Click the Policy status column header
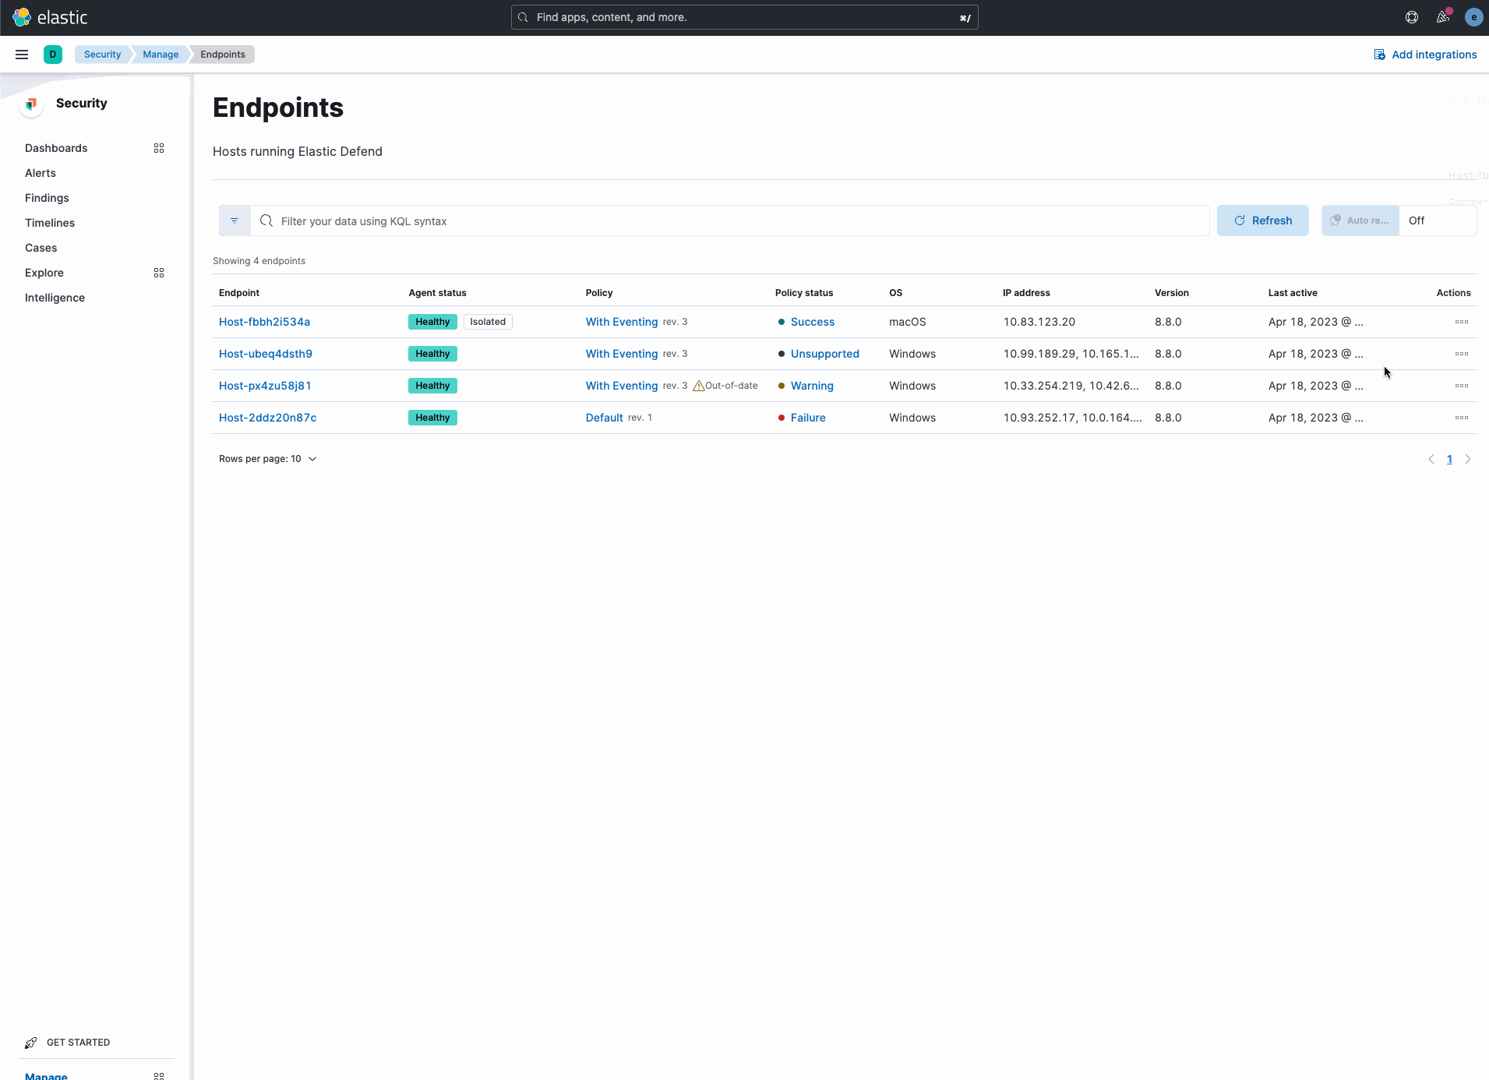This screenshot has width=1489, height=1080. click(x=804, y=293)
